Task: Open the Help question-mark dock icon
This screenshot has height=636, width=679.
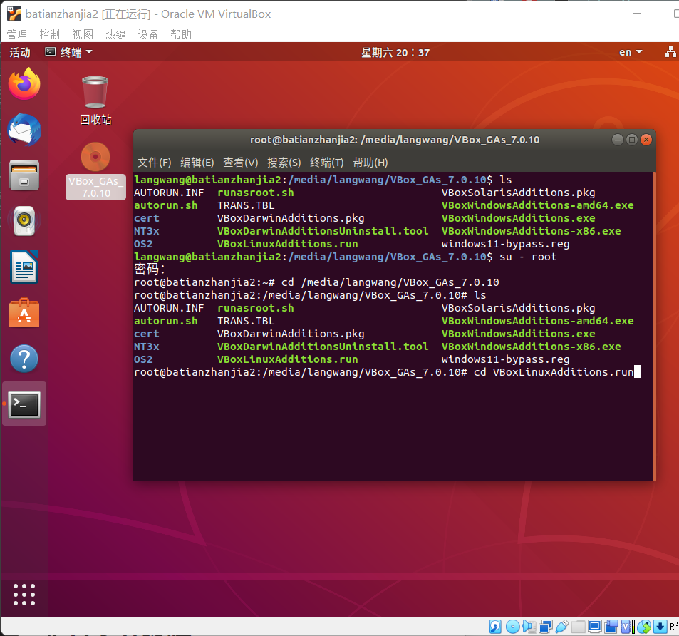Action: tap(24, 359)
